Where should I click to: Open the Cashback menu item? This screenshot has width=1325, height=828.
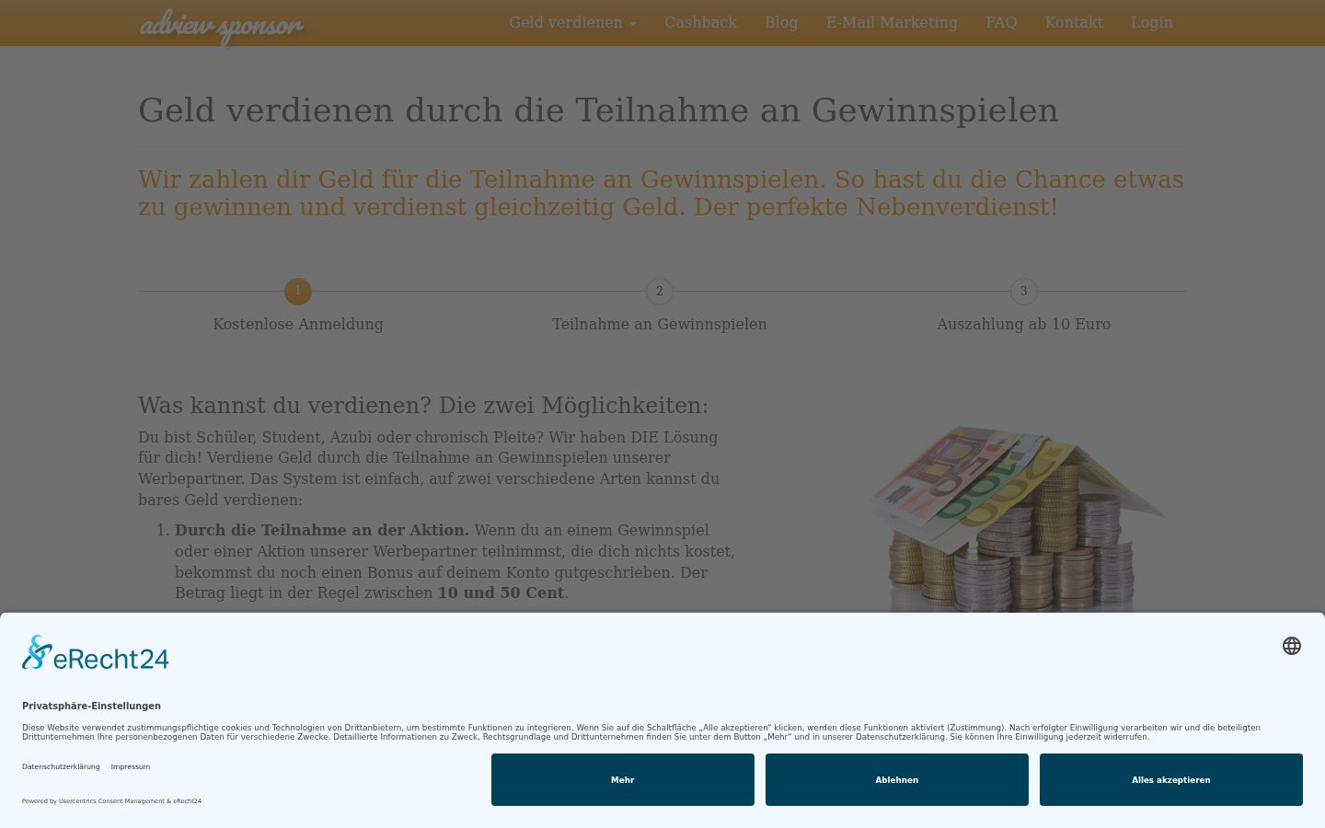click(700, 22)
